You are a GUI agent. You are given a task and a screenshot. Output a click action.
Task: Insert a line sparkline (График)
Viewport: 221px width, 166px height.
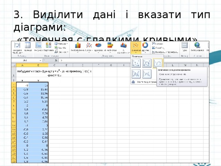[x=157, y=44]
